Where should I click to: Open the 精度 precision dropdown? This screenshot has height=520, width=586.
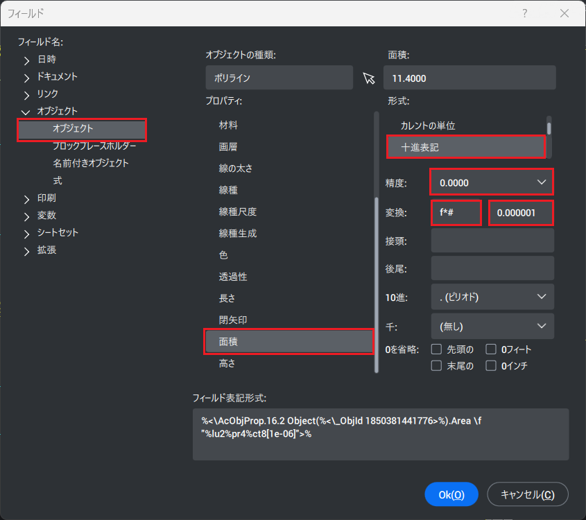tap(492, 182)
